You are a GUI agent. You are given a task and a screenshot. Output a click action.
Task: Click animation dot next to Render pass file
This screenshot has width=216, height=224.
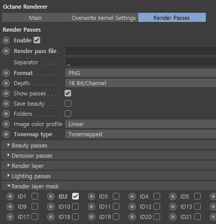6,51
